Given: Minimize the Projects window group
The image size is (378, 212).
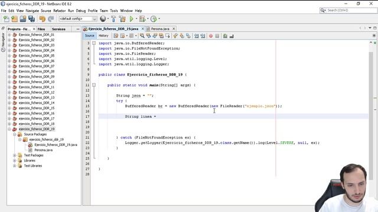Looking at the screenshot, I should click(78, 29).
